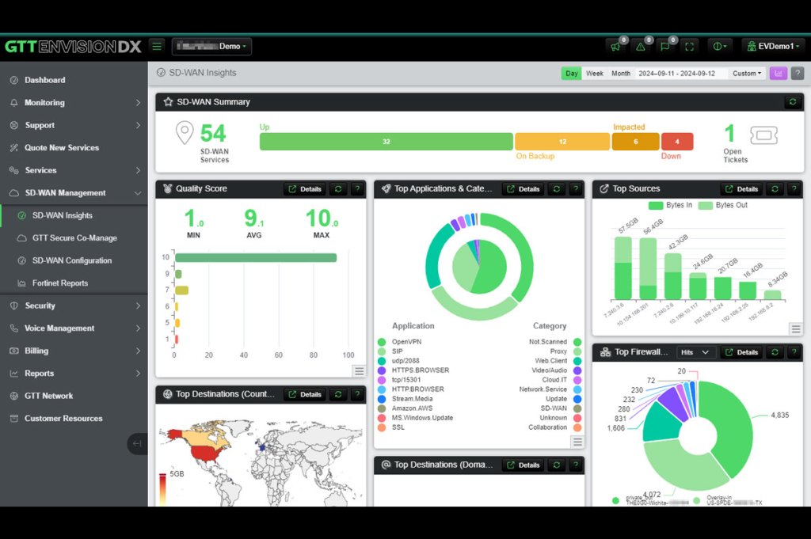This screenshot has width=811, height=539.
Task: Expand the Voice Management sidebar section
Action: pyautogui.click(x=74, y=328)
